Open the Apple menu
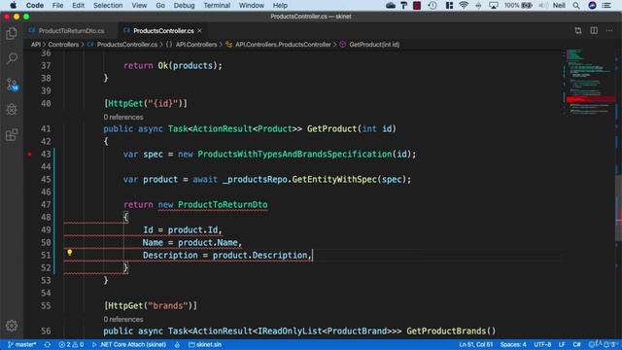 [x=13, y=5]
